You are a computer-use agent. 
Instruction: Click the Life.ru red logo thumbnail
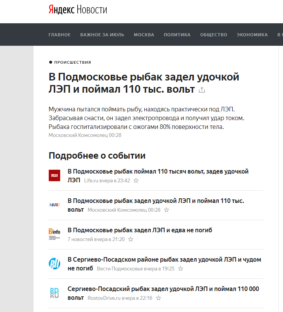click(x=54, y=175)
